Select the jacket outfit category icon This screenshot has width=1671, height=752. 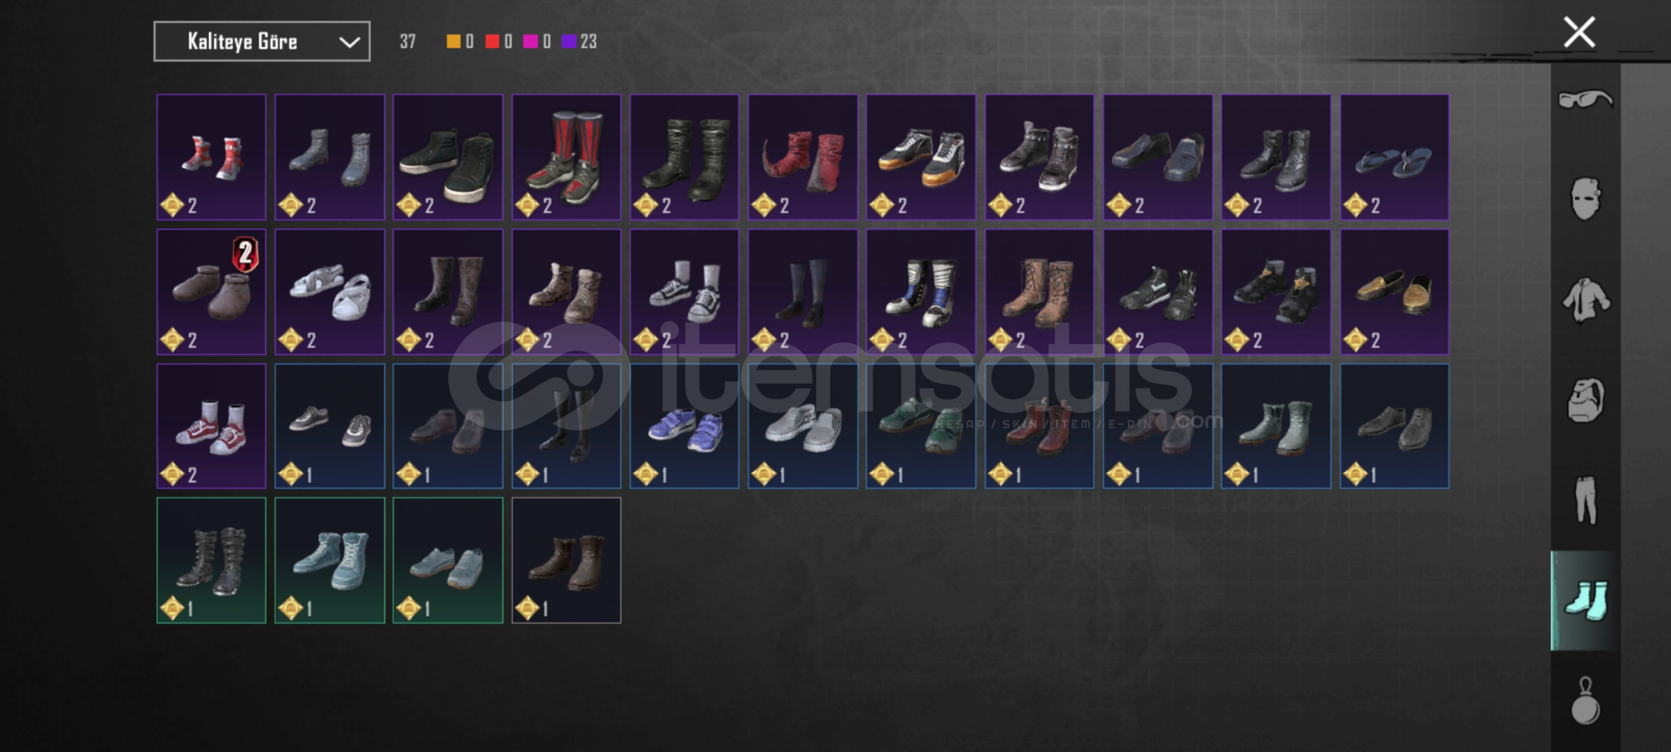tap(1585, 300)
